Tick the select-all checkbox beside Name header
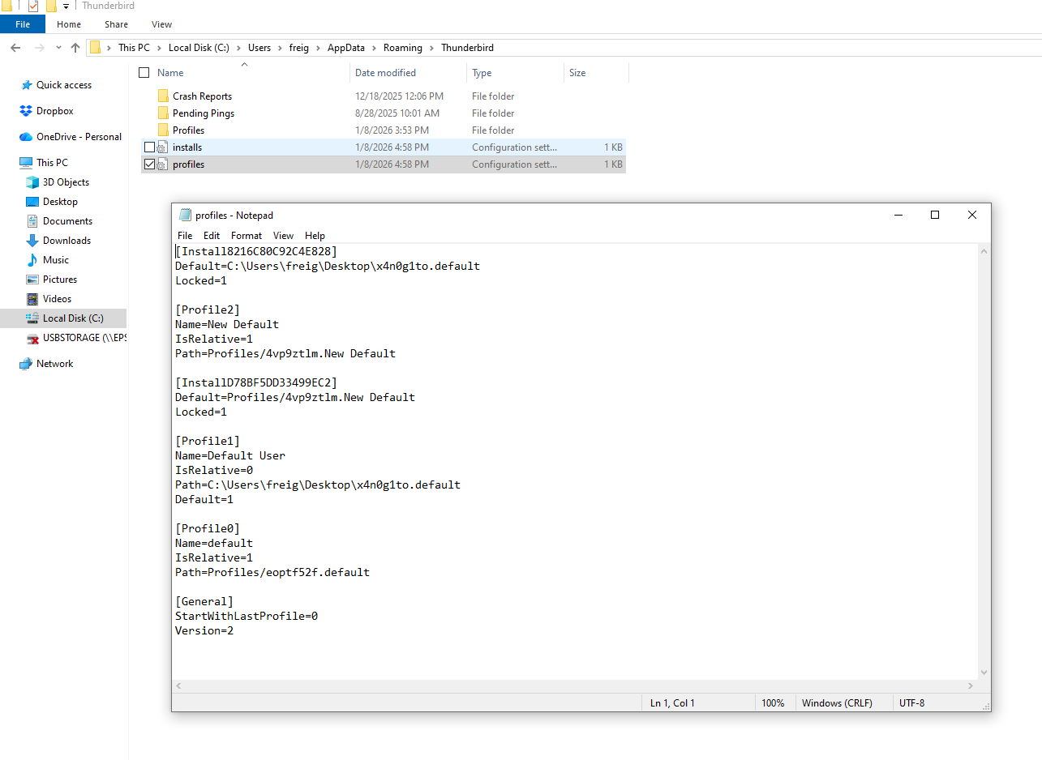This screenshot has width=1042, height=760. (x=144, y=73)
